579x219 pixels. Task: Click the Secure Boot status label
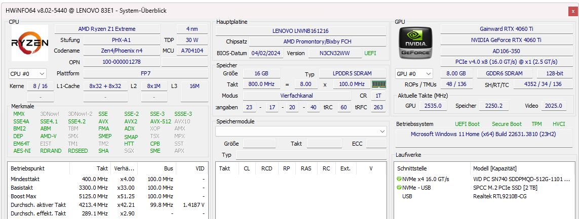click(508, 124)
